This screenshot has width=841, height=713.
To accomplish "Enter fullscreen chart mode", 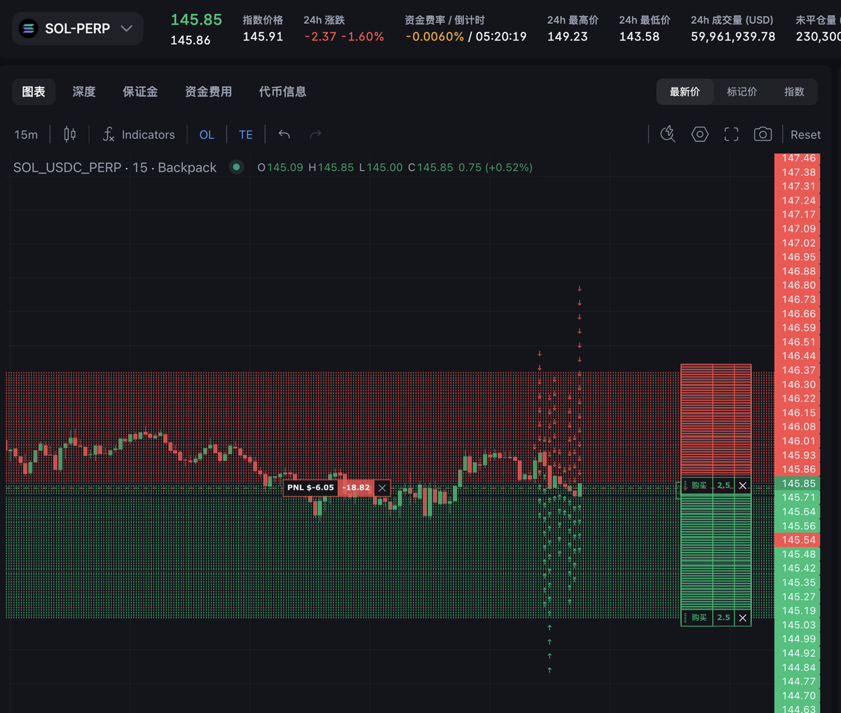I will (731, 134).
